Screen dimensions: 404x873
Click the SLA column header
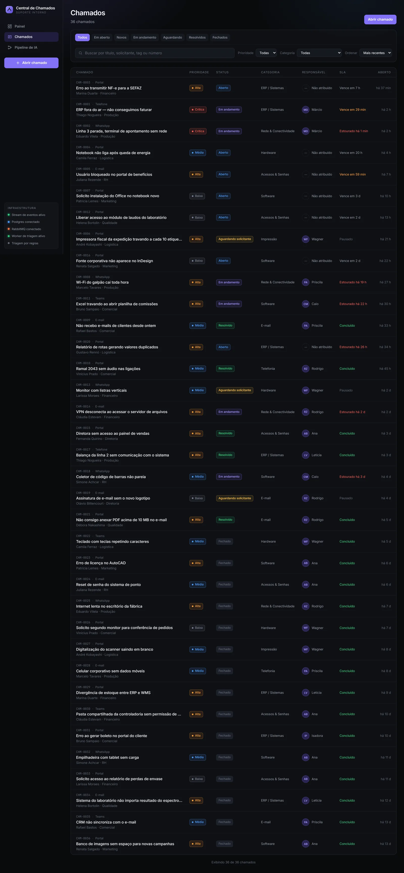pyautogui.click(x=342, y=73)
